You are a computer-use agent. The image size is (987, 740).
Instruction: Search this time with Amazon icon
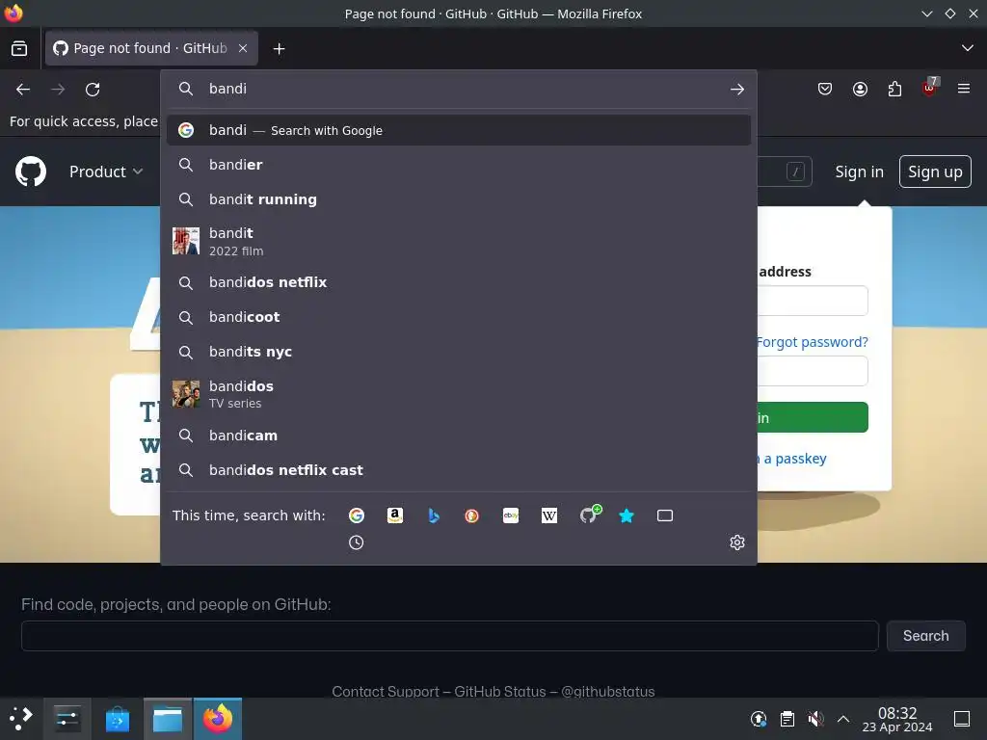pos(394,515)
